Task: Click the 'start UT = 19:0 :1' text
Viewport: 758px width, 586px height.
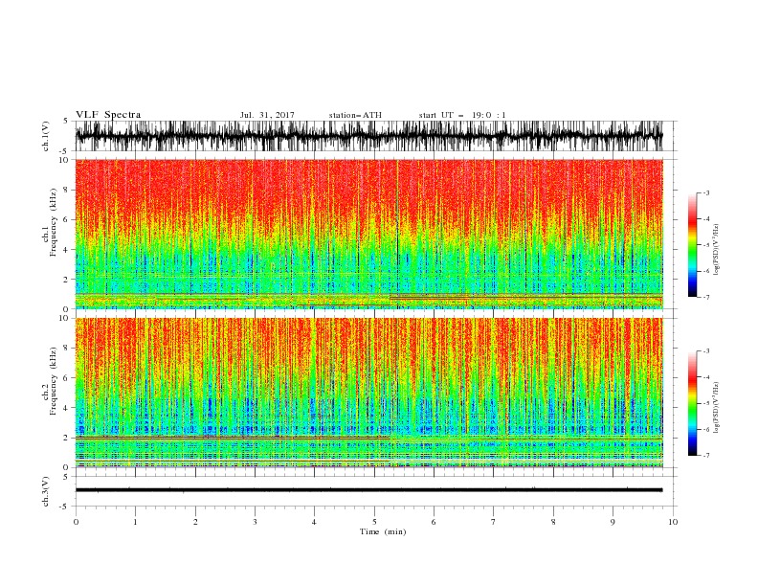Action: [462, 115]
